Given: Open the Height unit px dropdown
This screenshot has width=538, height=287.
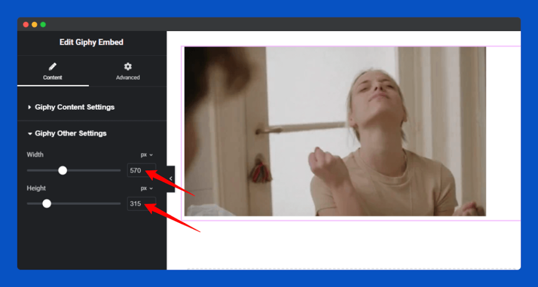Looking at the screenshot, I should [147, 189].
